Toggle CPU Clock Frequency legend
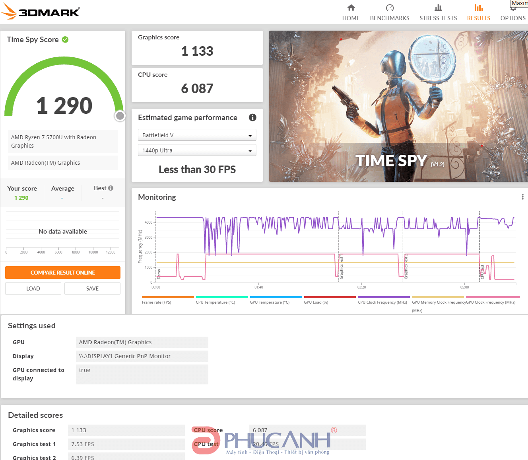528x460 pixels. tap(384, 300)
